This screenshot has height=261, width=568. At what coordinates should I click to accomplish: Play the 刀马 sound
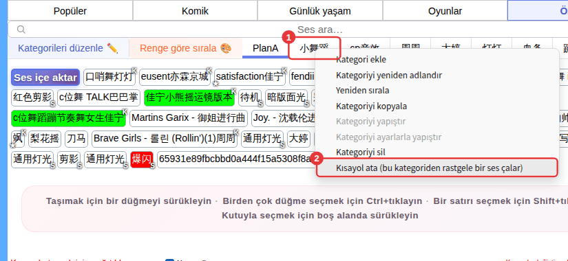coord(76,139)
